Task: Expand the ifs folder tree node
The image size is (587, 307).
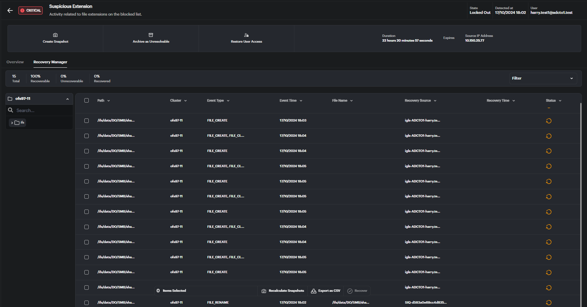Action: [12, 123]
